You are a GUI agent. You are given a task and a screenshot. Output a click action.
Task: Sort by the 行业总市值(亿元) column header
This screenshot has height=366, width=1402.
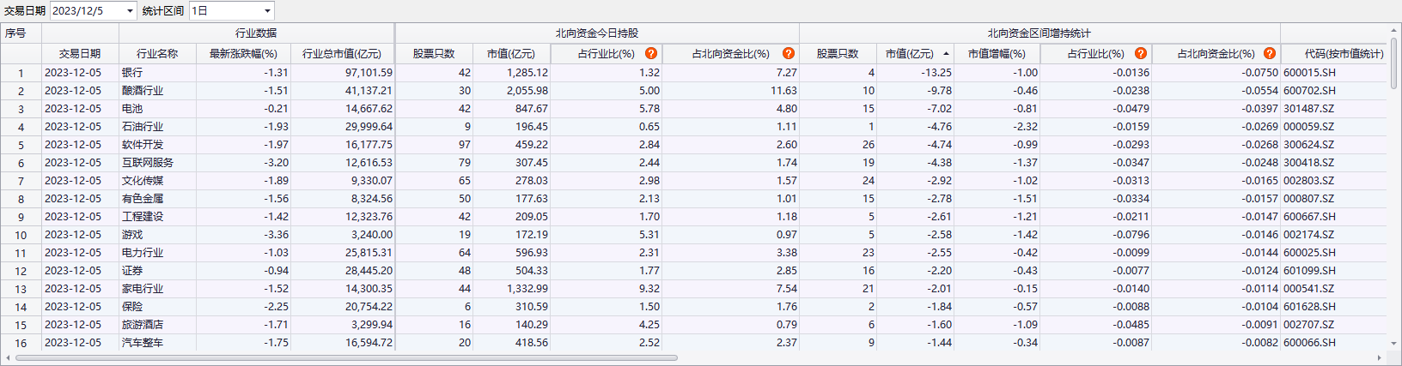coord(342,53)
